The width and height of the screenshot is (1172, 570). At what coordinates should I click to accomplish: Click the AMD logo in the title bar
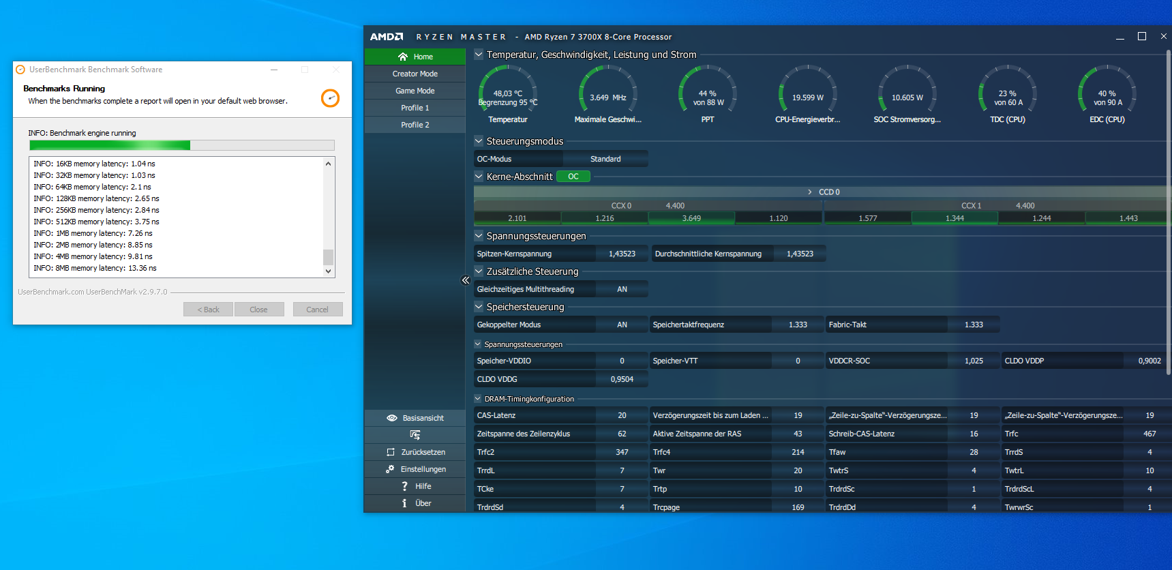click(x=387, y=37)
